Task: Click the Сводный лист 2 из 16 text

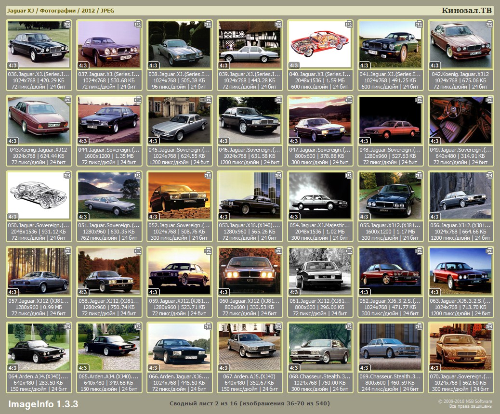Action: point(250,403)
